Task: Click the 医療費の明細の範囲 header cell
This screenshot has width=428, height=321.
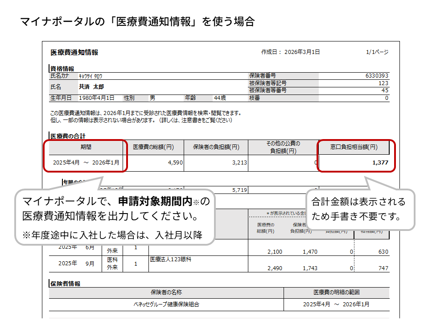Action: tap(337, 292)
